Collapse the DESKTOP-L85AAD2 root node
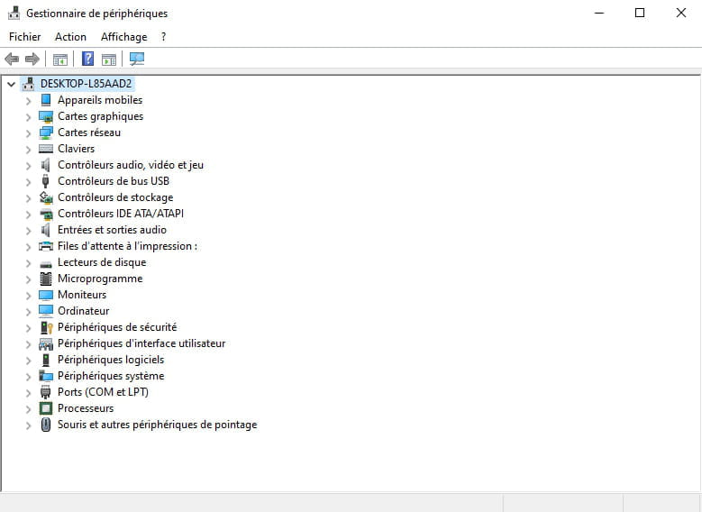This screenshot has height=512, width=702. point(11,84)
